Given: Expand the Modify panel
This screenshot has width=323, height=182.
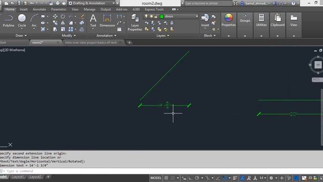Looking at the screenshot, I should tap(69, 35).
